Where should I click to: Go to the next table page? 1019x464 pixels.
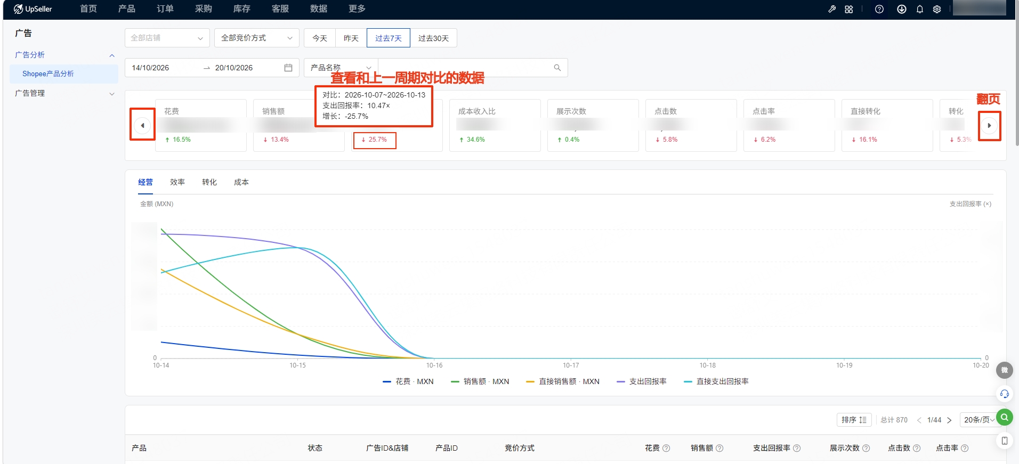949,420
